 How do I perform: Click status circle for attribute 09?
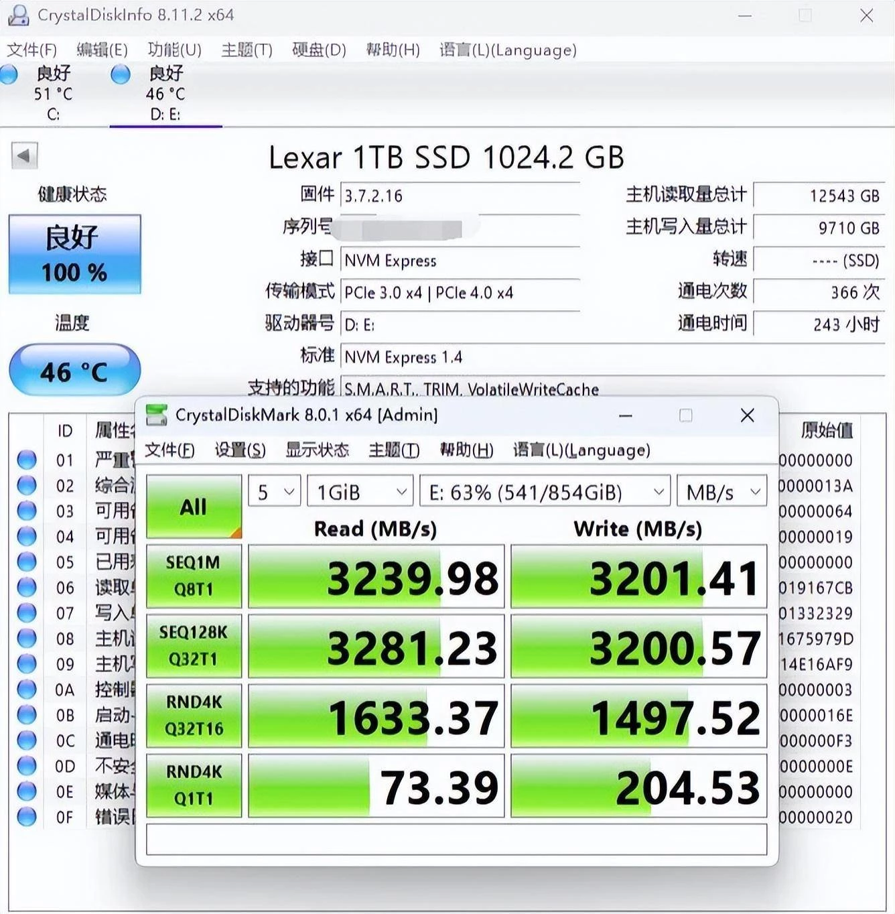[x=27, y=663]
